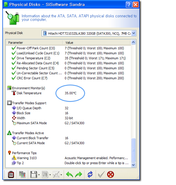Image resolution: width=176 pixels, height=185 pixels.
Task: Select the Acoustic Management enabled warning text
Action: pos(96,158)
